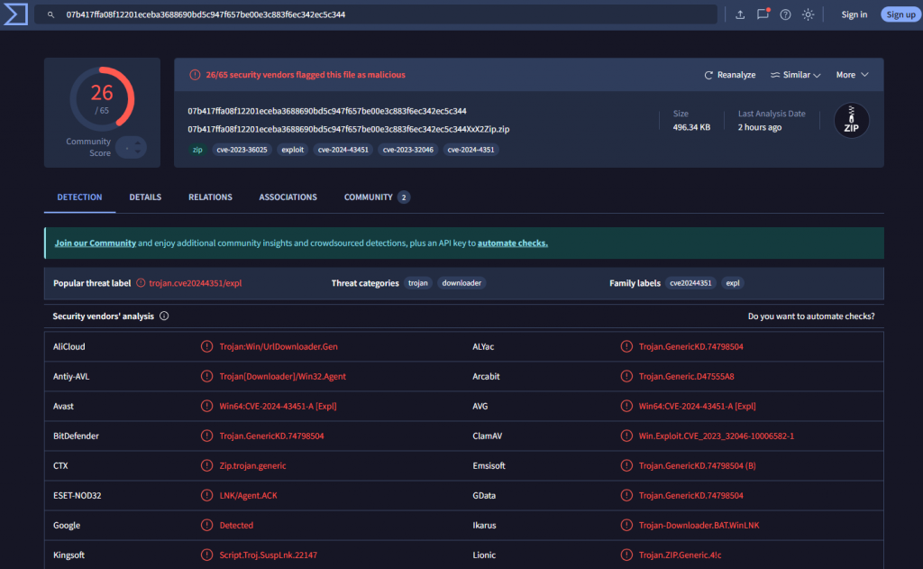Viewport: 923px width, 569px height.
Task: Click the red alert icon beside AliCloud's detection
Action: coord(207,346)
